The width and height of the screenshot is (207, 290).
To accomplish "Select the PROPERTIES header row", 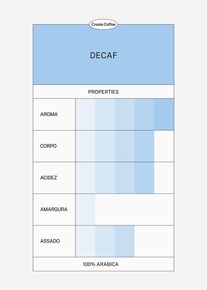I will point(103,92).
